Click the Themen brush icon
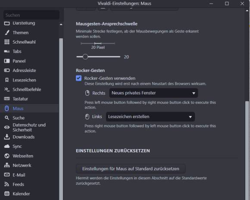The width and height of the screenshot is (250, 200). 7,32
